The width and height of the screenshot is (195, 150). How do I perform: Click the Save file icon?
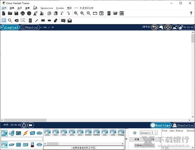(16, 13)
